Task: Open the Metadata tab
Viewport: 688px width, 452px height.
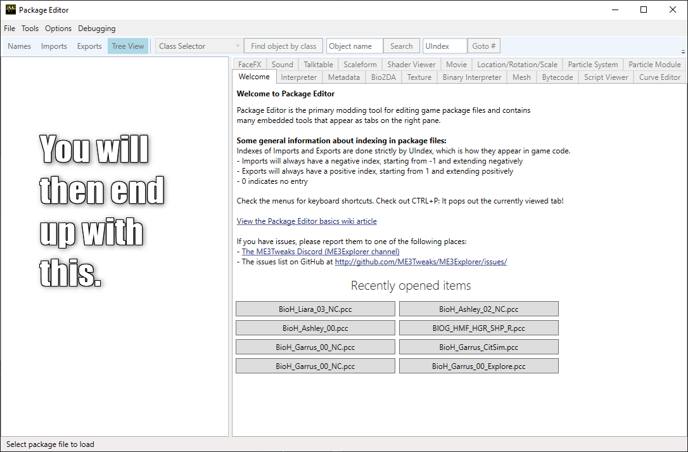Action: (x=343, y=77)
